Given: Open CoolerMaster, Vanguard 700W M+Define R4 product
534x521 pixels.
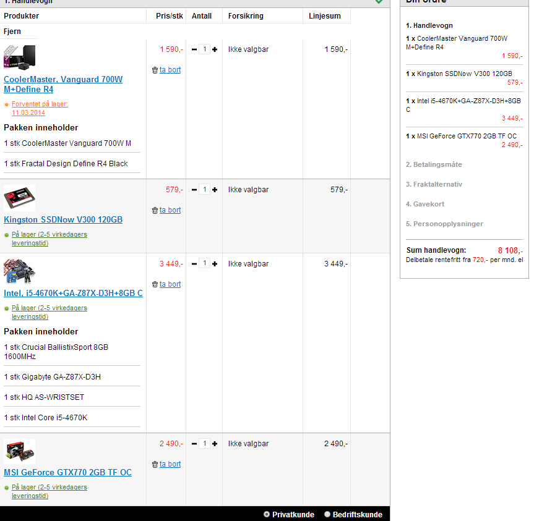Looking at the screenshot, I should [63, 84].
